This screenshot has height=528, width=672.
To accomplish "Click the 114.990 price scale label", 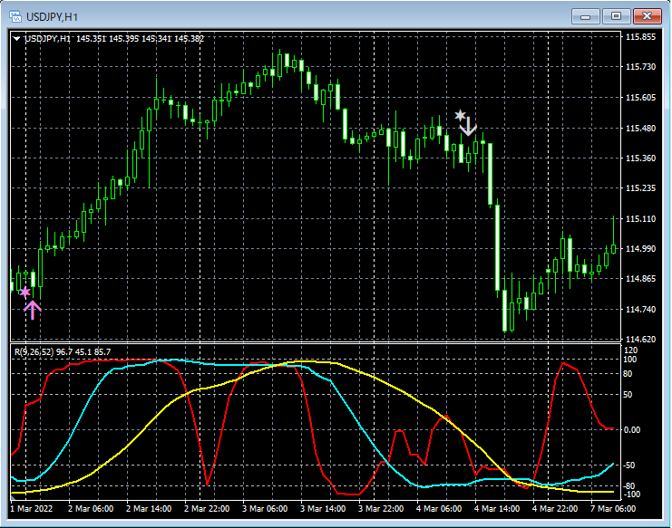I will tap(641, 248).
